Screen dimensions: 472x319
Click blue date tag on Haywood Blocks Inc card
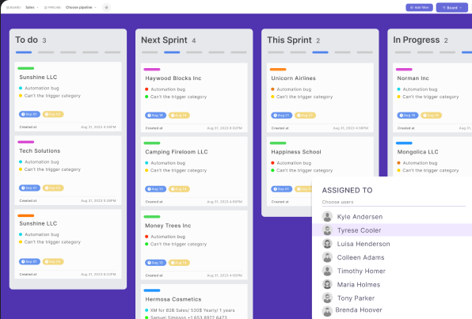pyautogui.click(x=156, y=116)
